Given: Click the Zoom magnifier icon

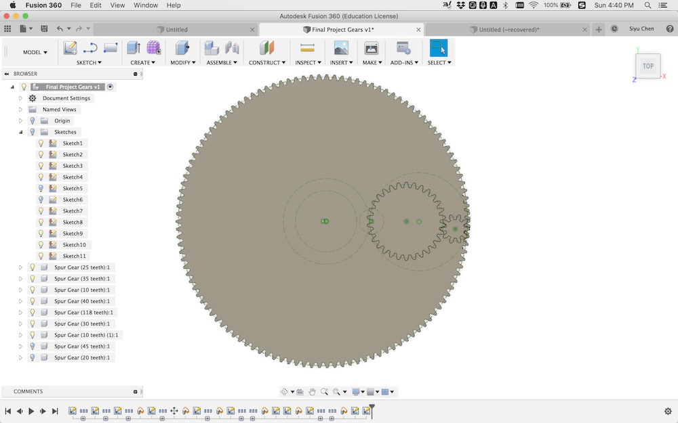Looking at the screenshot, I should 324,392.
